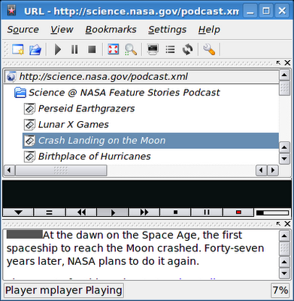The image size is (294, 301).
Task: Open the Source menu
Action: point(23,29)
